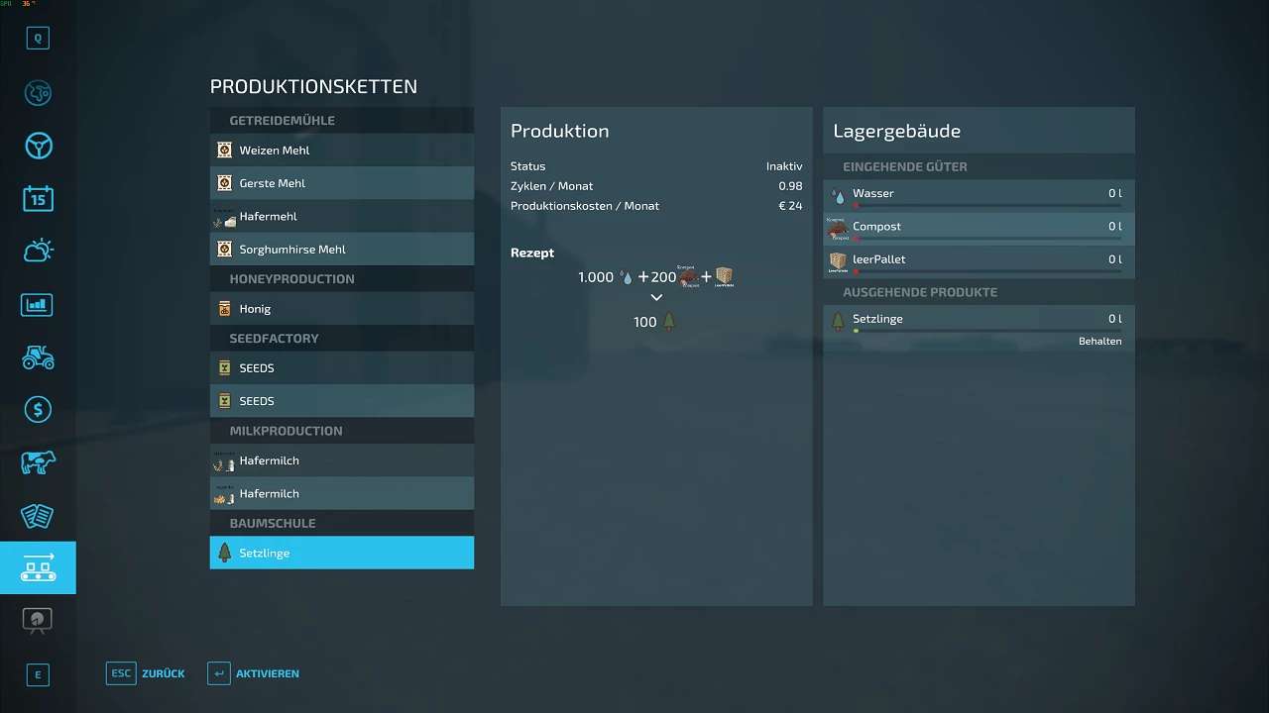The height and width of the screenshot is (713, 1269).
Task: Open the cow animals icon
Action: [x=38, y=462]
